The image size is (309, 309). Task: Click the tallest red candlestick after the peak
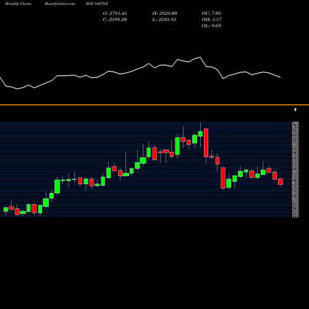click(206, 143)
